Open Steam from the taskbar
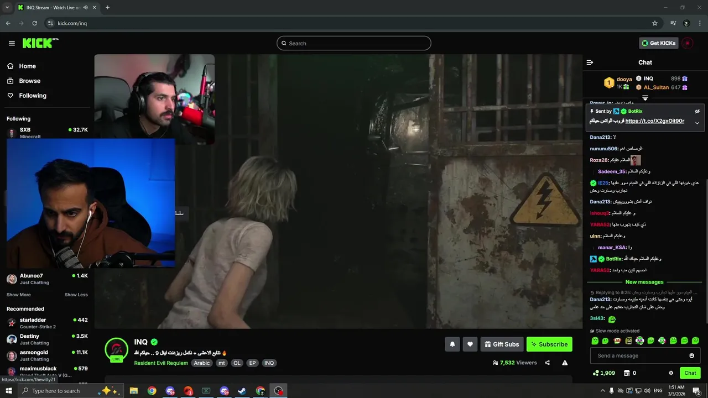The width and height of the screenshot is (708, 398). click(242, 391)
